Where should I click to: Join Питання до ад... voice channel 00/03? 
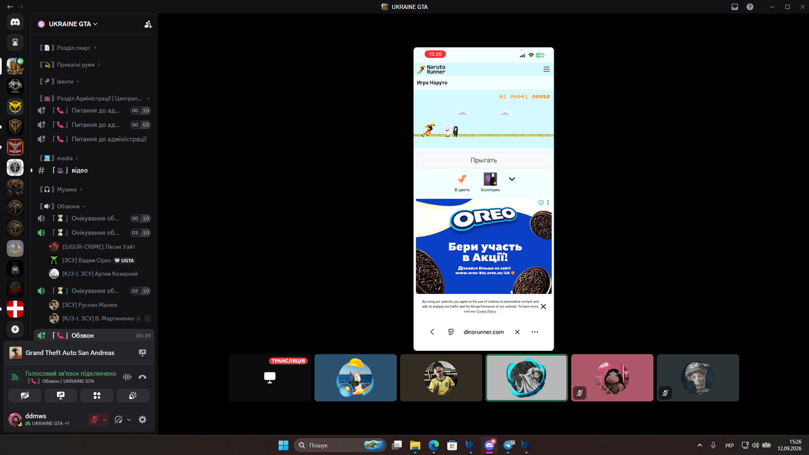click(x=94, y=125)
